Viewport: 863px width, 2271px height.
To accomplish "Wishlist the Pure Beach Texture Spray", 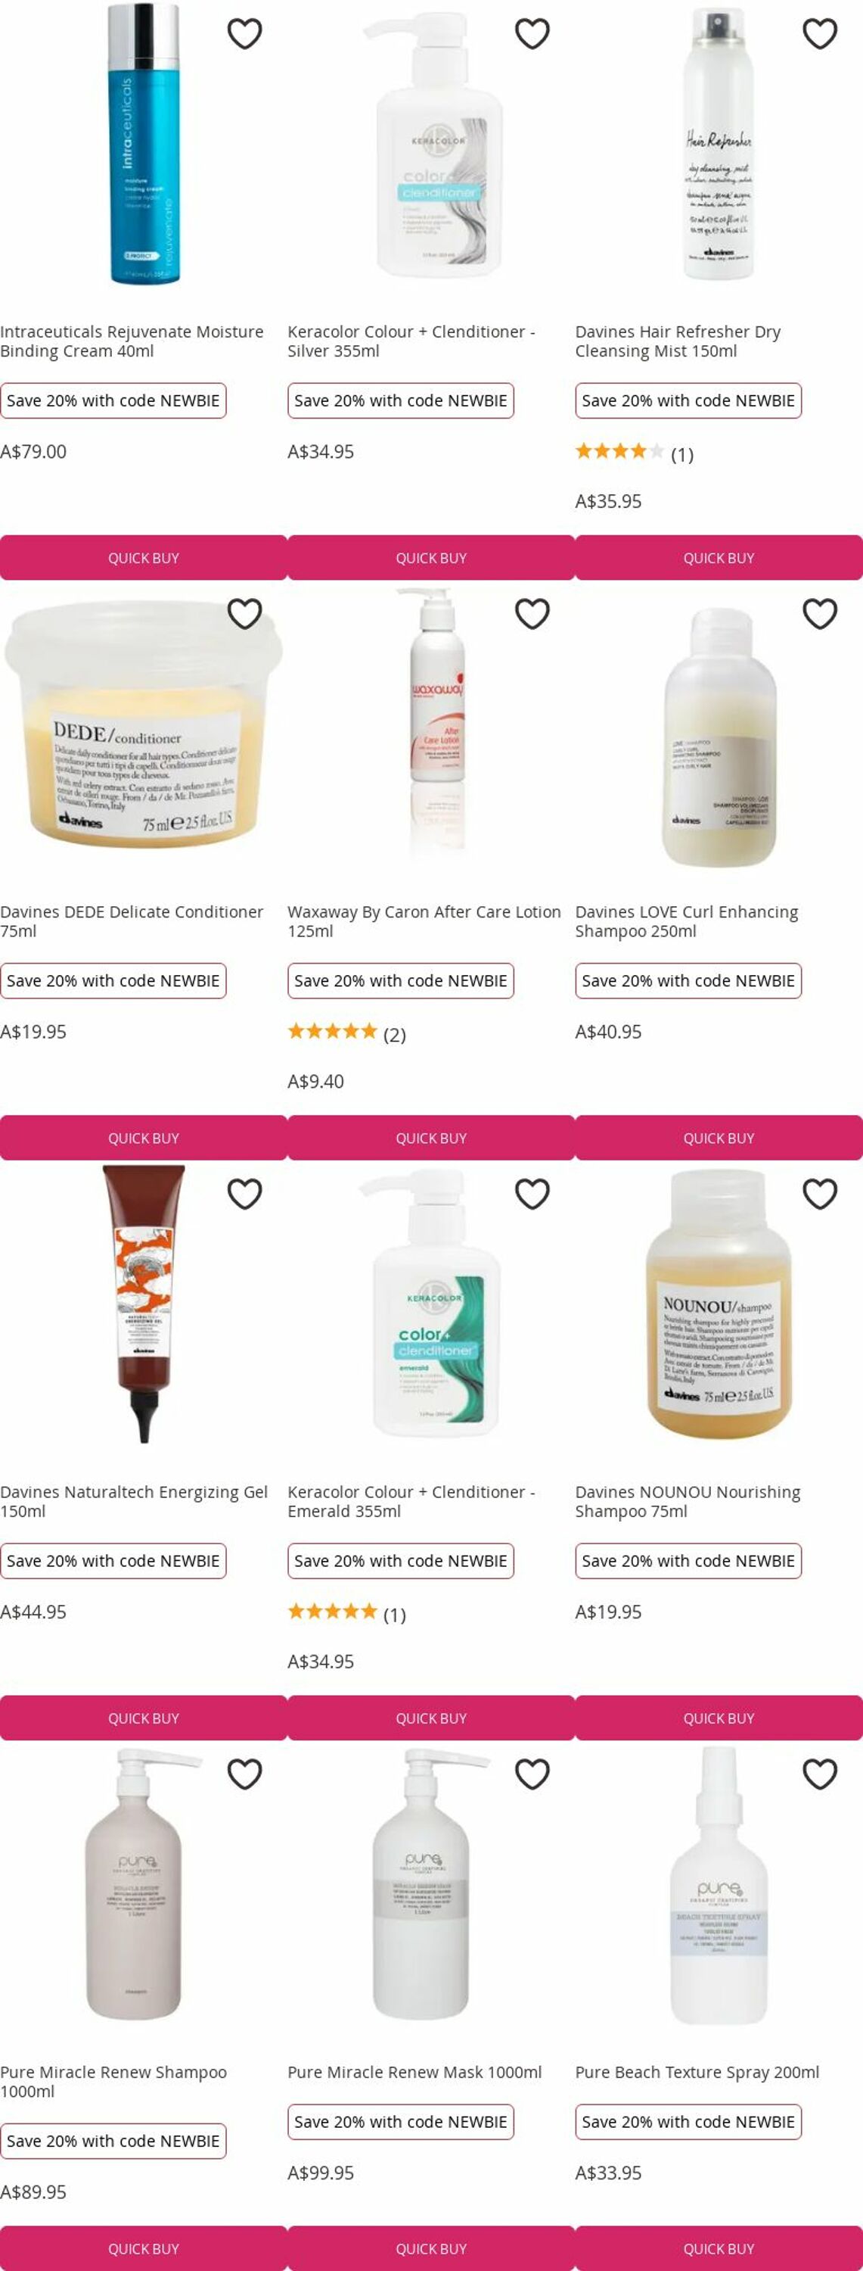I will [x=820, y=1774].
